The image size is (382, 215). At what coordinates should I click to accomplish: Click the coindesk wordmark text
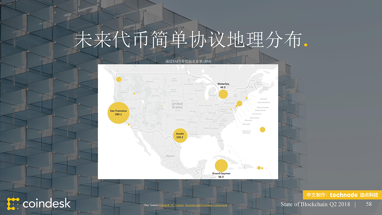point(46,204)
